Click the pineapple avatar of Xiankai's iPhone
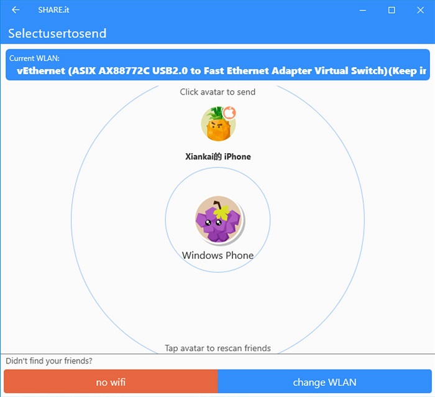Screen dimensions: 435x397 [x=218, y=124]
